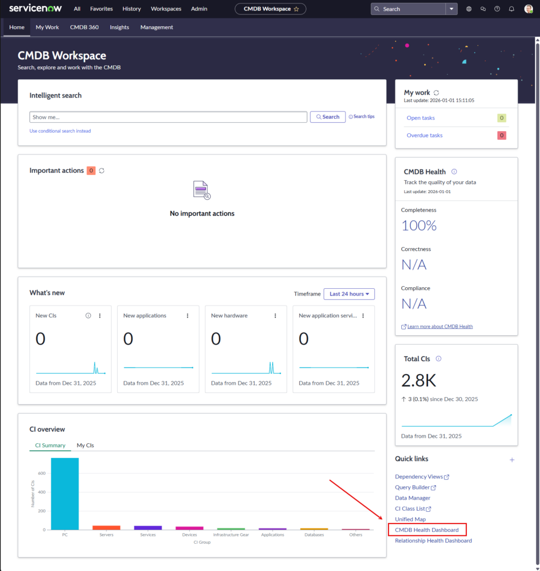The width and height of the screenshot is (540, 571).
Task: Open New hardware card options menu
Action: coord(275,316)
